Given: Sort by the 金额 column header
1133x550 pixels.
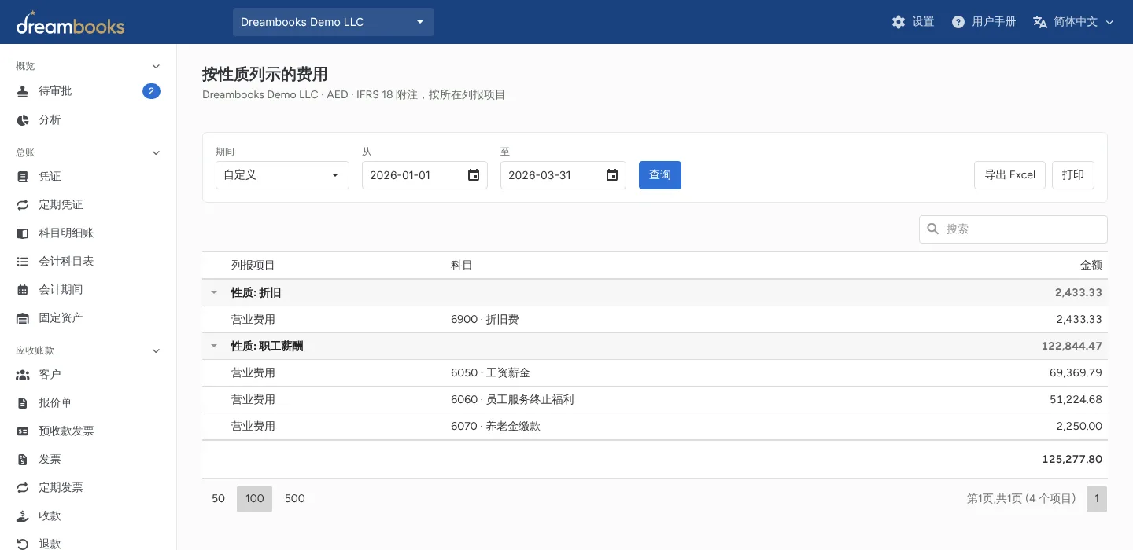Looking at the screenshot, I should [1091, 266].
